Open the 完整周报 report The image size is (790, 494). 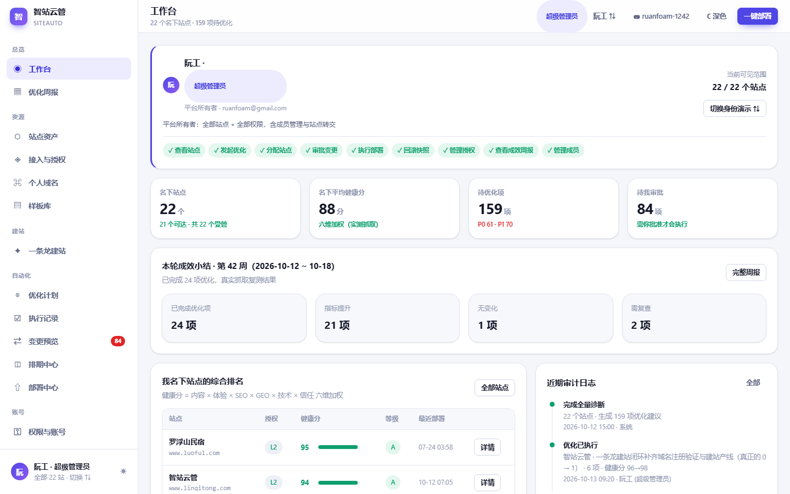pyautogui.click(x=746, y=273)
